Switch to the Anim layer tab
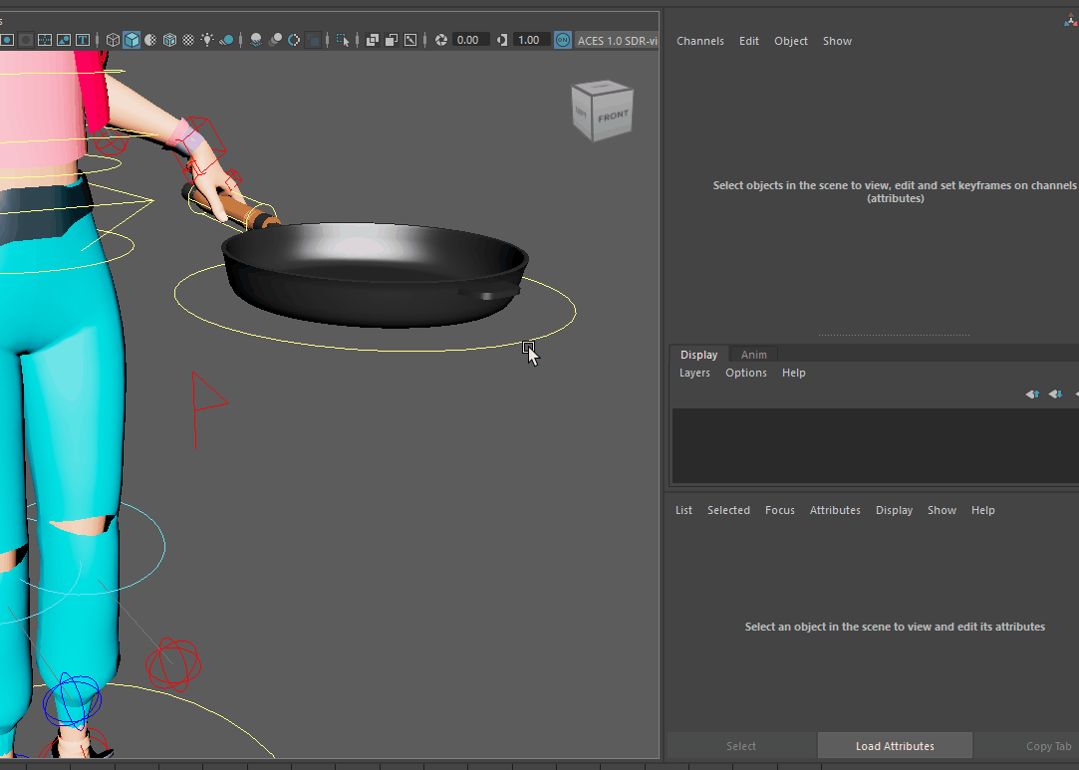Viewport: 1079px width, 770px height. (x=753, y=355)
